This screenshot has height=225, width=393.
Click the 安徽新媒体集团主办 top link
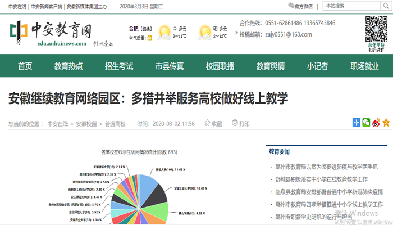tap(86, 7)
